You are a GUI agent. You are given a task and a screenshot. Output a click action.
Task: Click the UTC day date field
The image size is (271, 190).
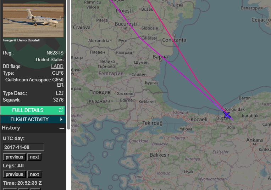coord(23,147)
